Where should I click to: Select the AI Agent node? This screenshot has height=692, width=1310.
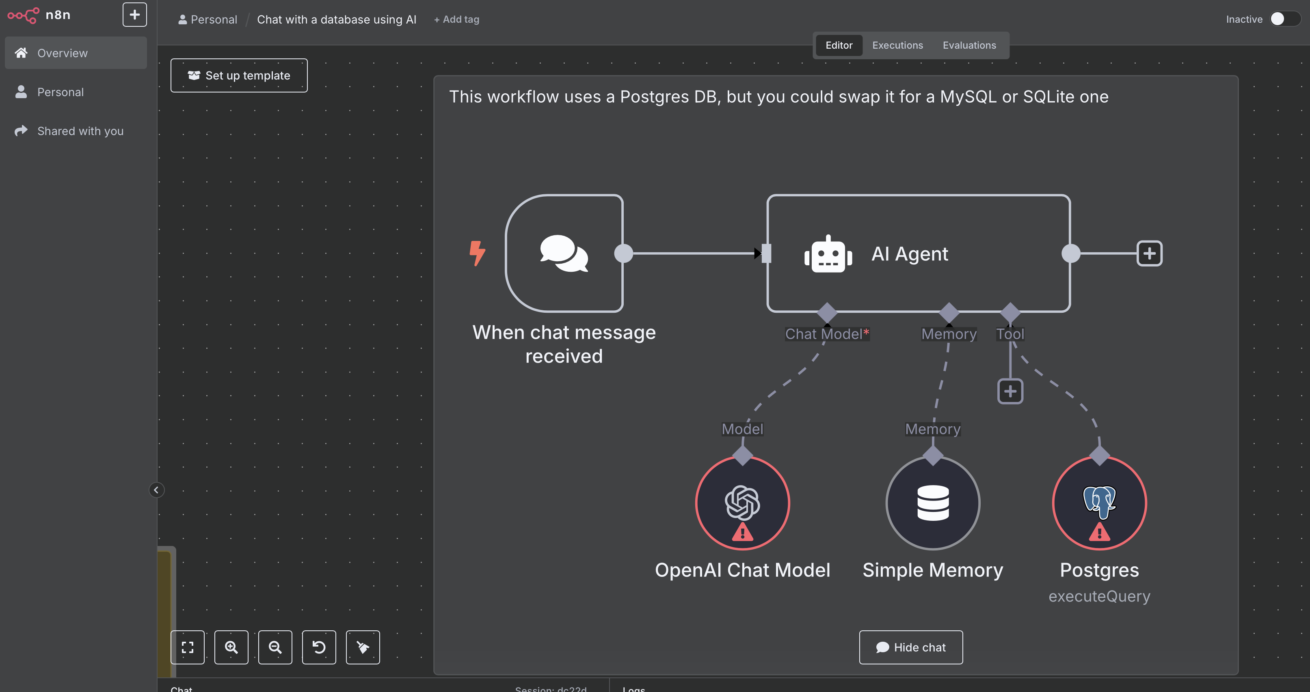919,253
